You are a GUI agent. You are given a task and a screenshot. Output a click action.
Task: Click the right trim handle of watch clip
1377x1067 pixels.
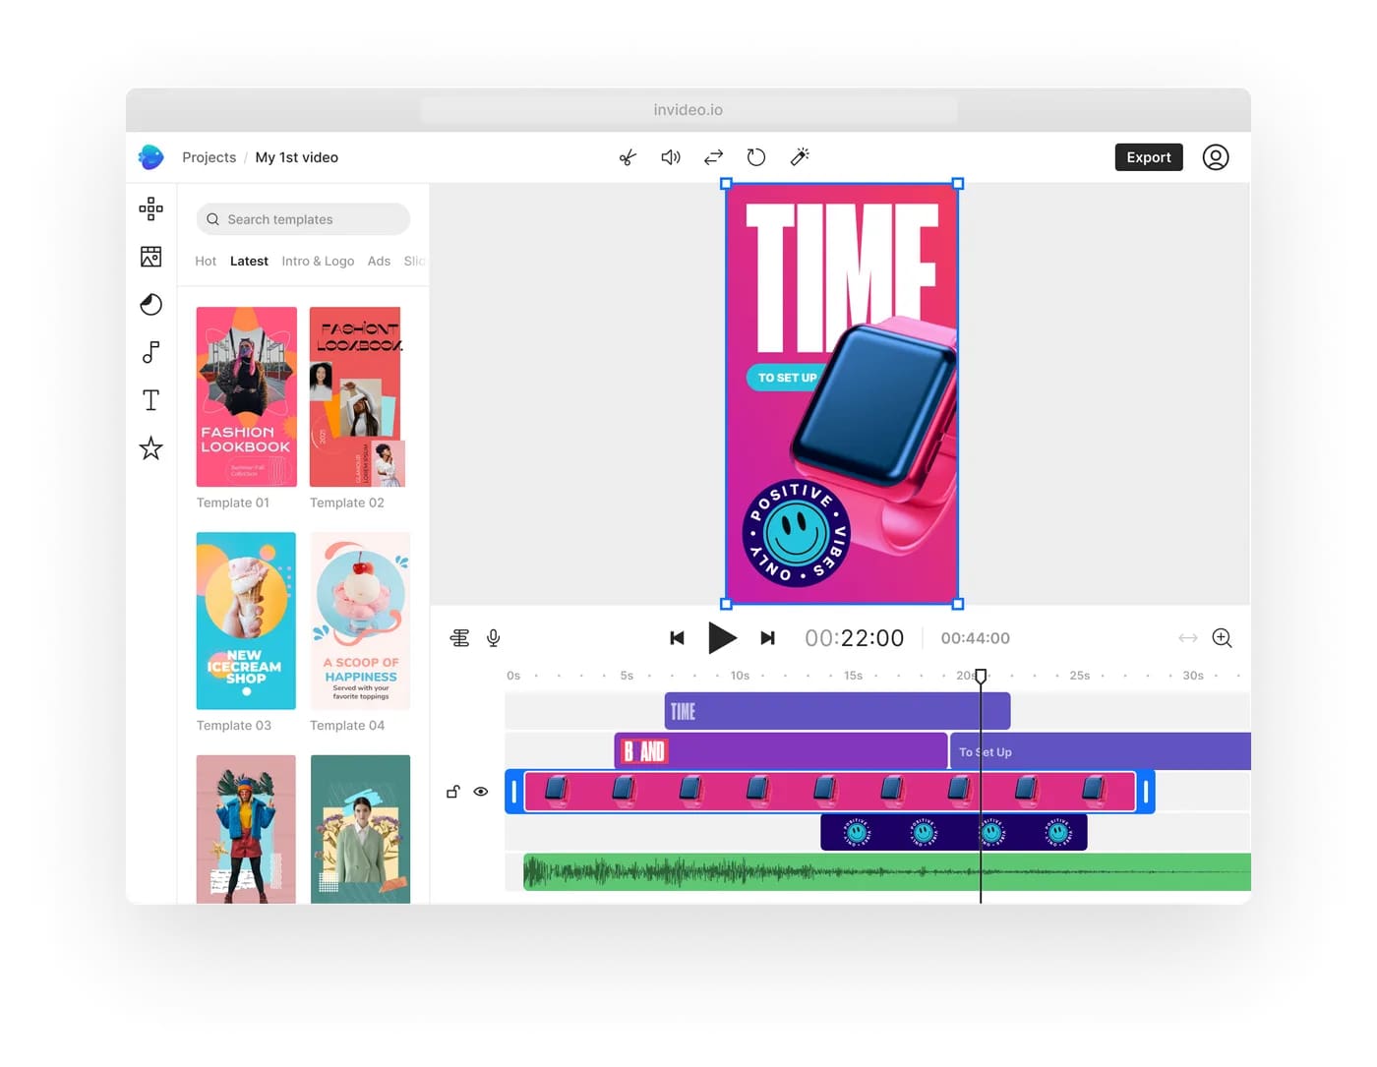1146,792
